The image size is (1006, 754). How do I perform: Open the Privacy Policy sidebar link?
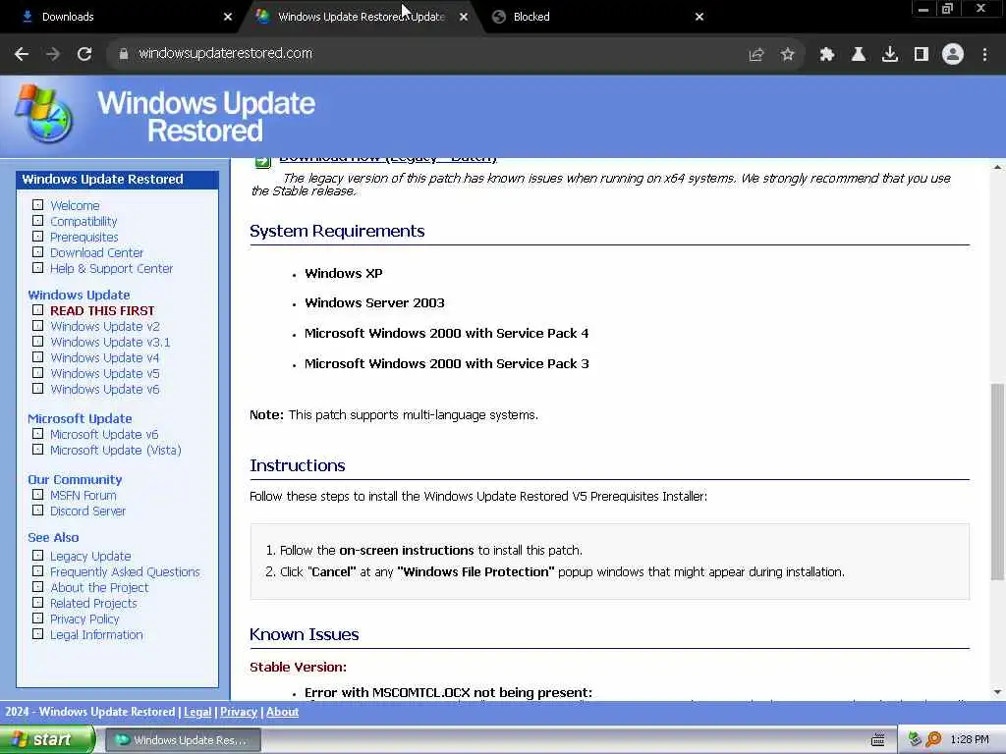coord(84,619)
